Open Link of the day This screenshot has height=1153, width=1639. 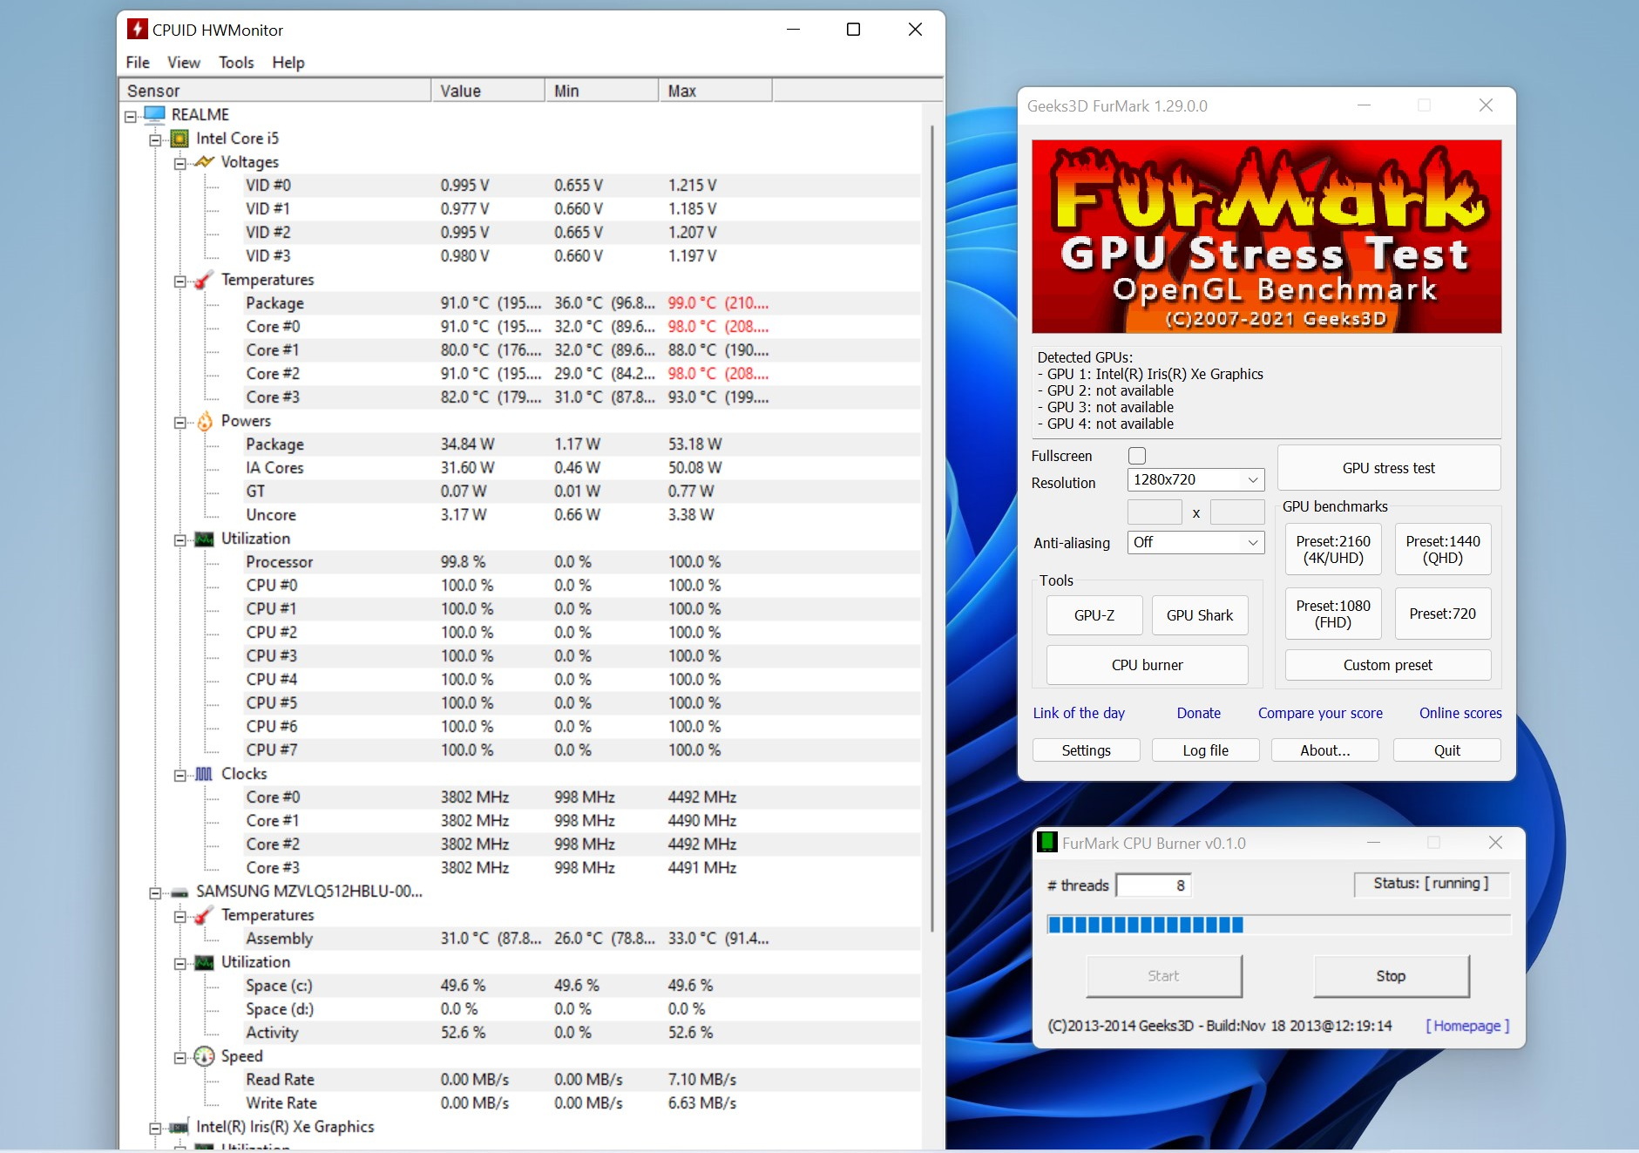[1079, 713]
